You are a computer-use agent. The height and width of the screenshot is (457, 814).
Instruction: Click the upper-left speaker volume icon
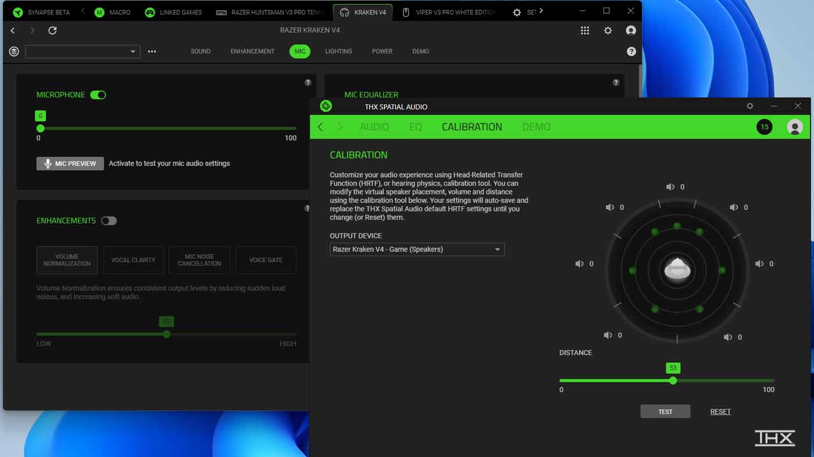coord(609,207)
